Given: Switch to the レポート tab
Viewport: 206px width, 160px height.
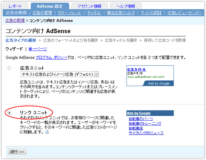Looking at the screenshot, I should pyautogui.click(x=15, y=6).
